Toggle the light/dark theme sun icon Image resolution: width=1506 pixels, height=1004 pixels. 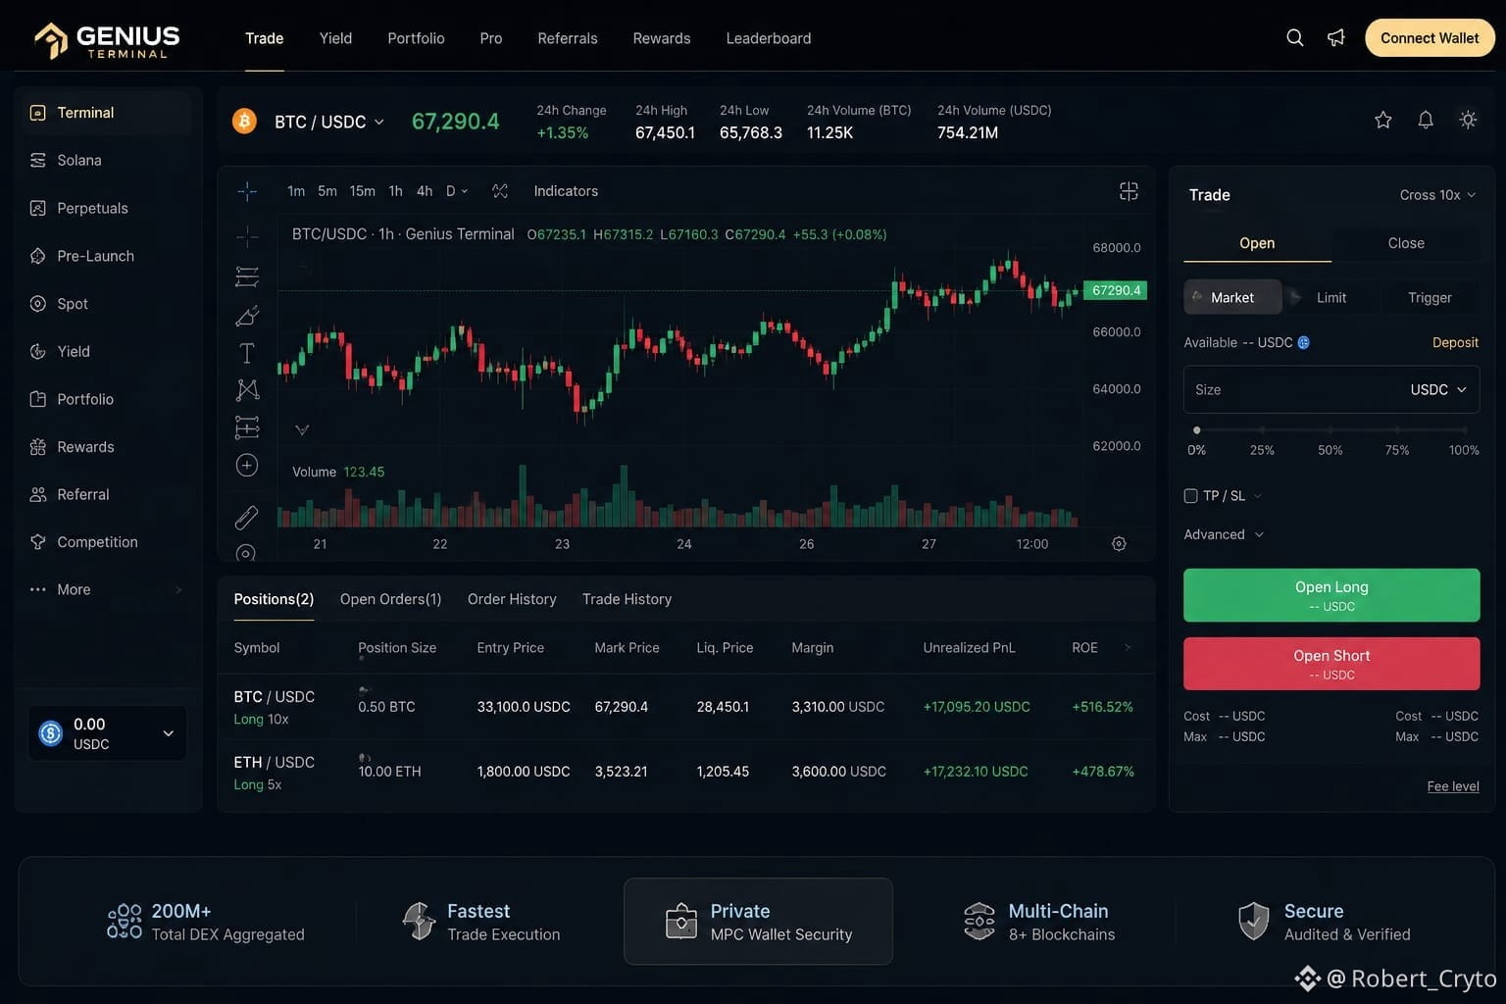pos(1468,120)
